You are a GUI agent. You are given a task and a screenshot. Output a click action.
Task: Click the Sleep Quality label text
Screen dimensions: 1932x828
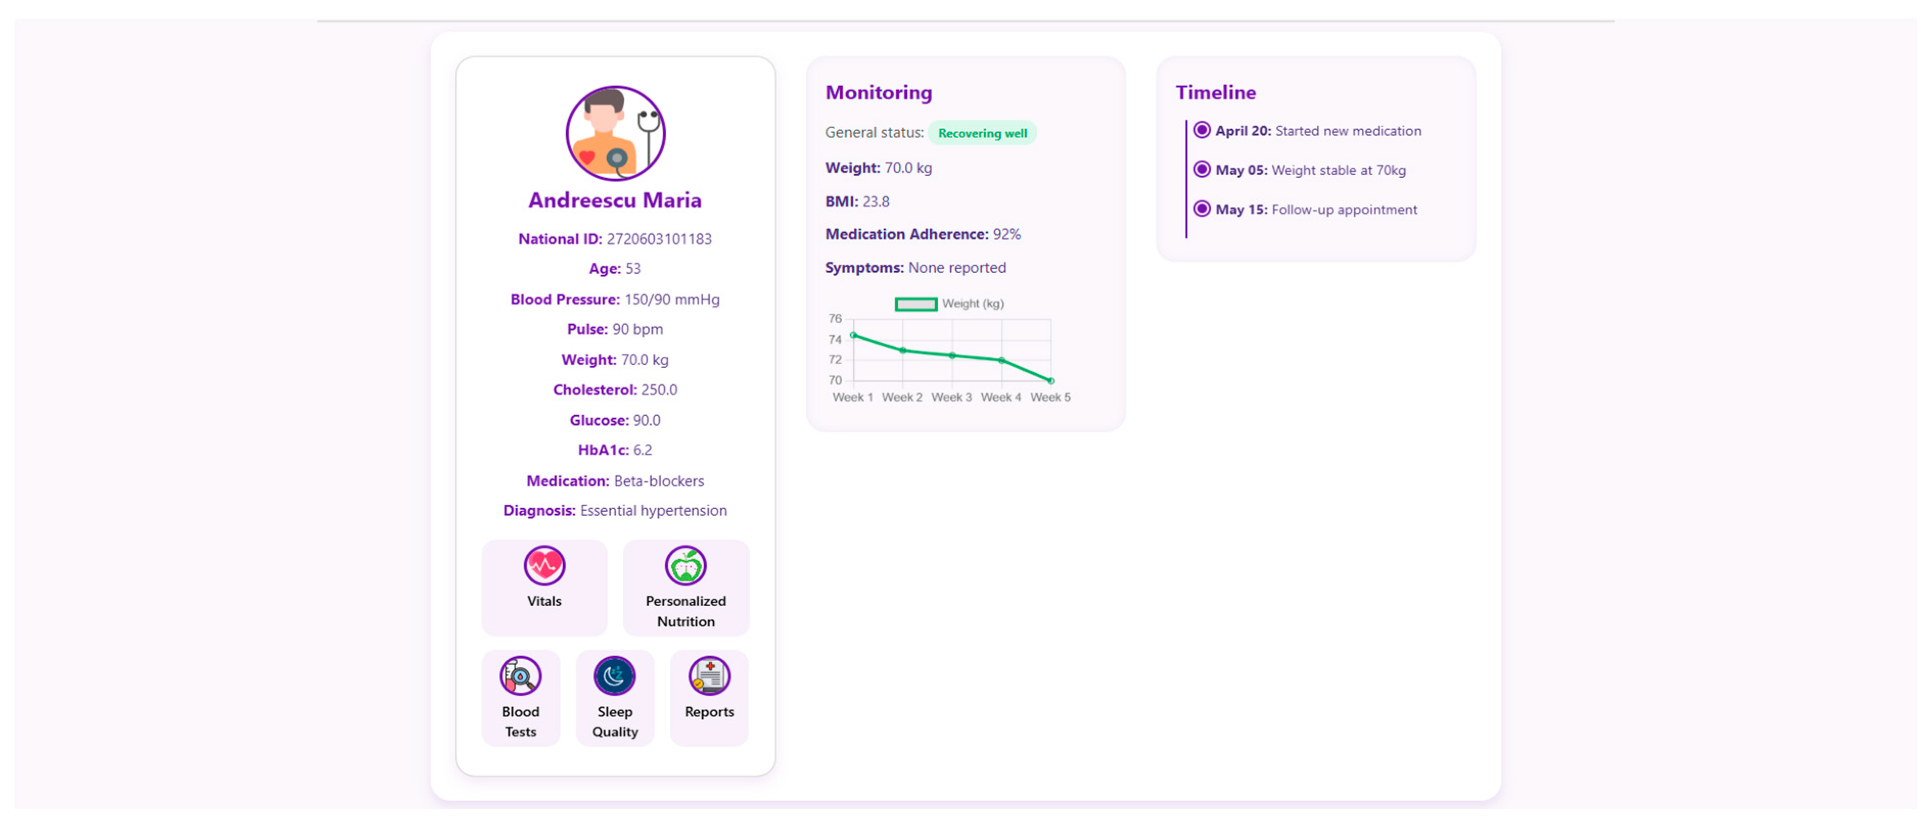[x=614, y=721]
